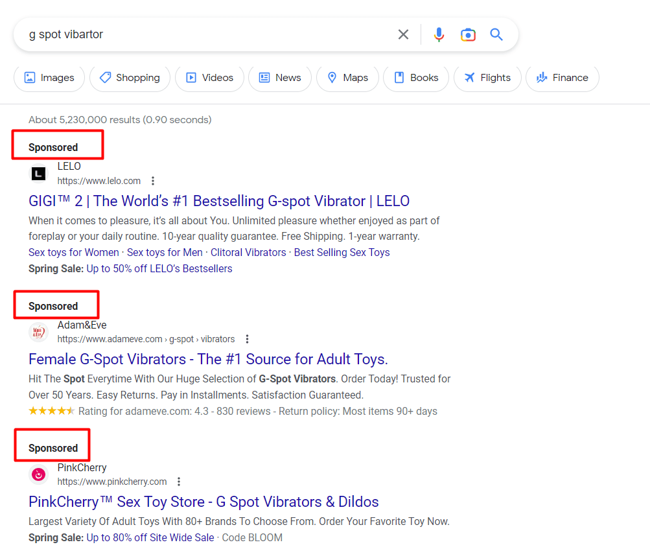
Task: Switch to the Finance filter
Action: point(562,78)
